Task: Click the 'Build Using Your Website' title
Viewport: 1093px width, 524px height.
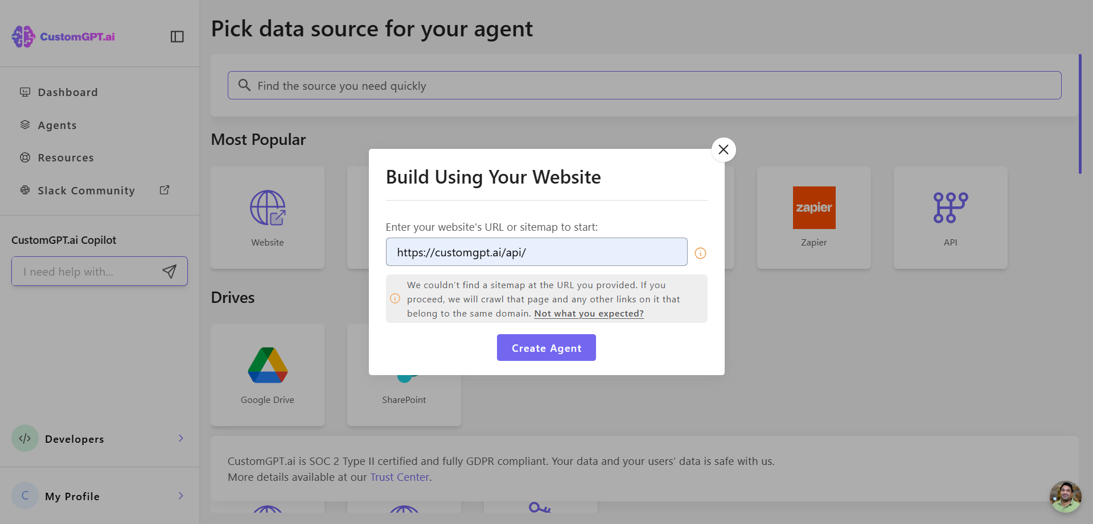Action: click(x=494, y=177)
